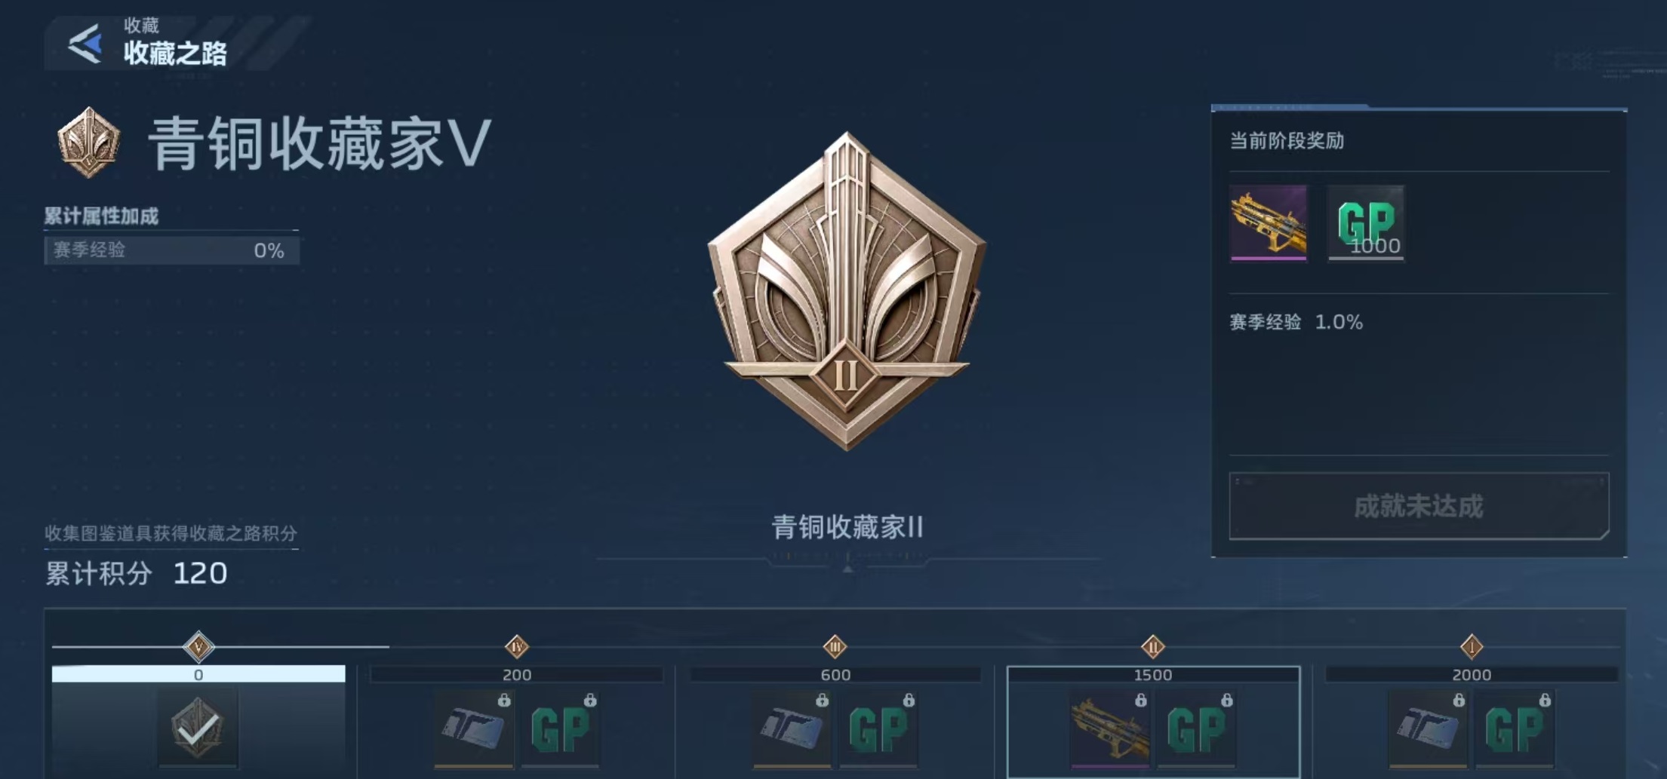Select the locked ticket reward under 2000

[1428, 728]
